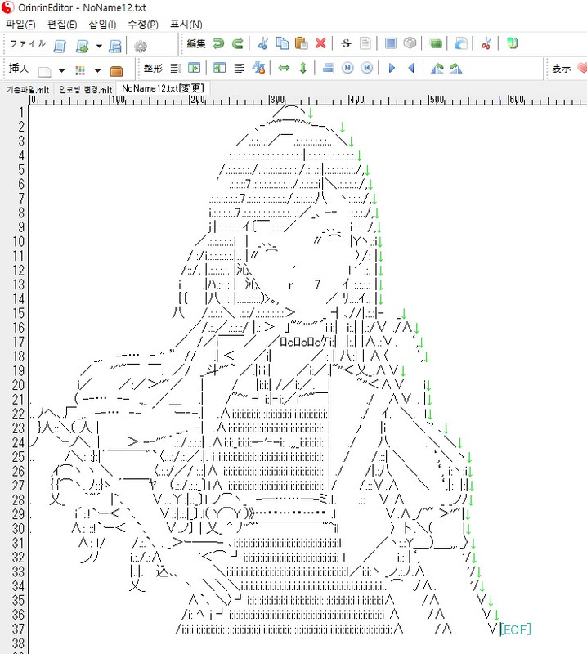Open the 삽입(I) menu
Screen dimensions: 587x654
click(102, 25)
